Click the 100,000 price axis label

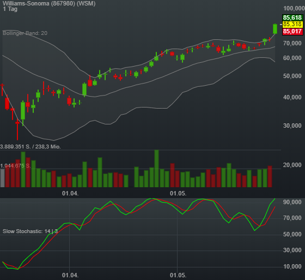click(294, 8)
